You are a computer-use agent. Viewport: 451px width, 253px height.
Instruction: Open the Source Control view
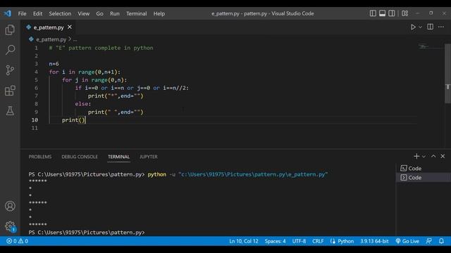10,70
